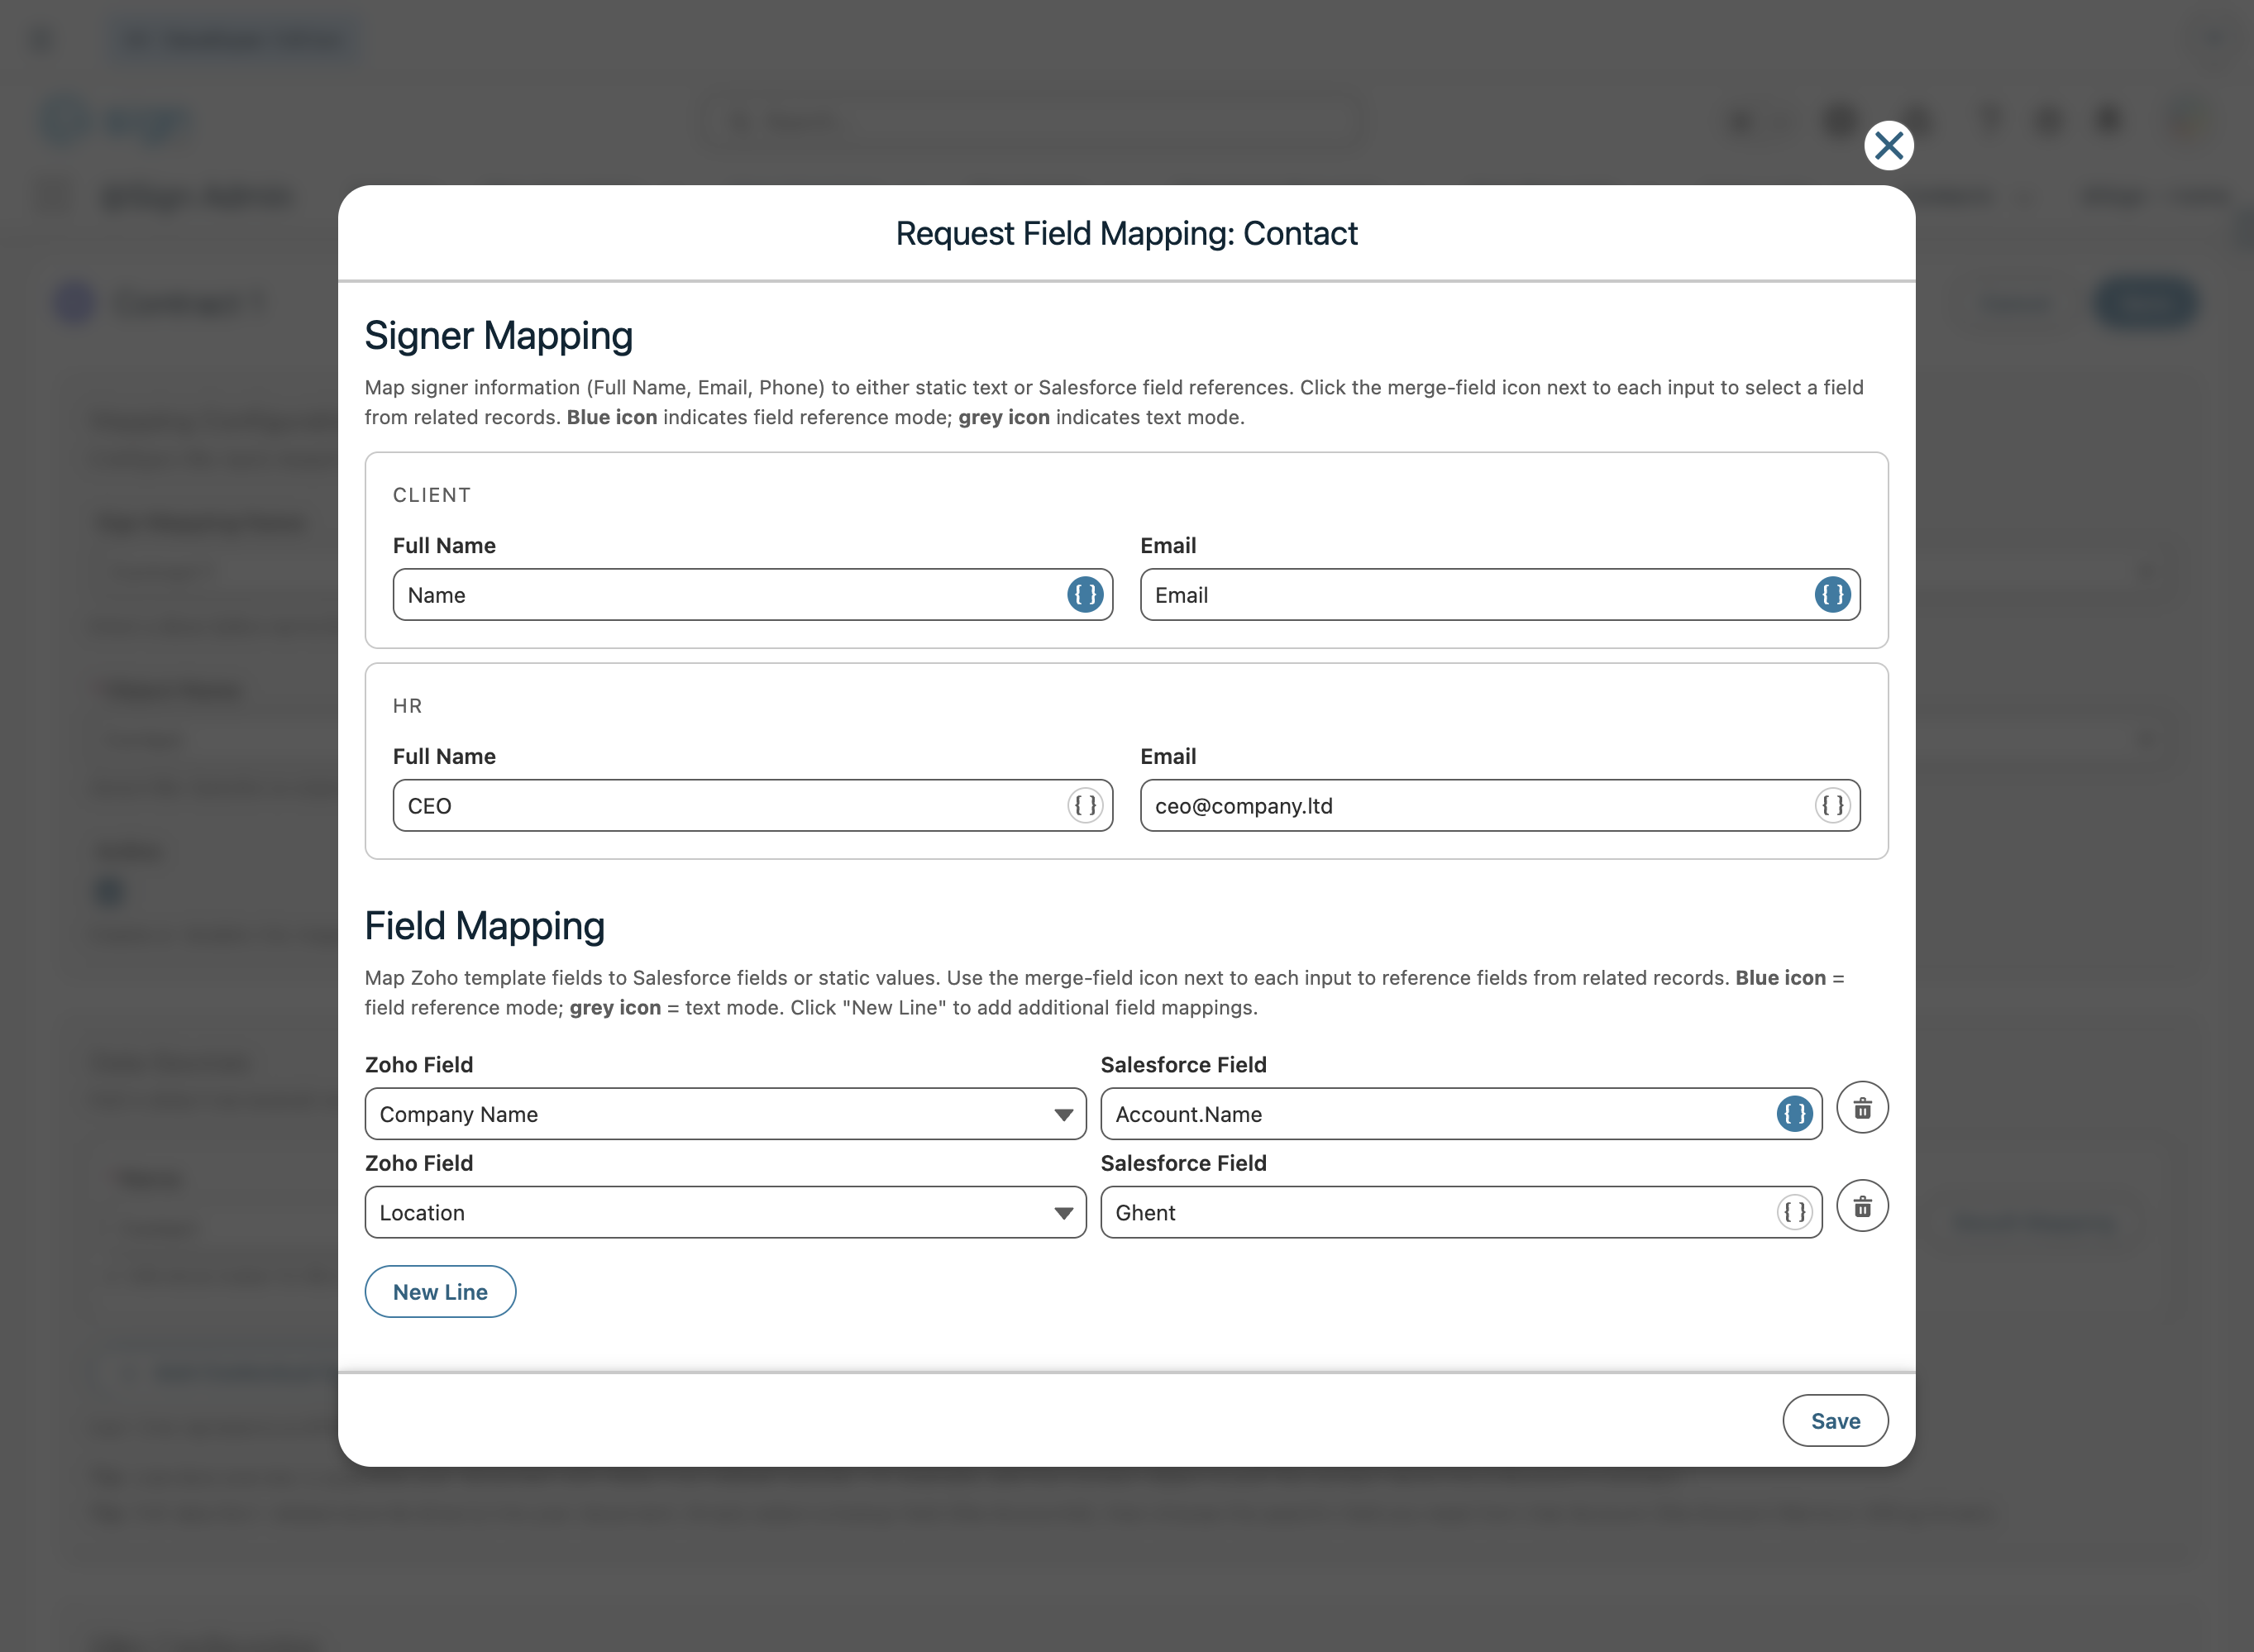Click the Account.Name Salesforce Field input
The image size is (2254, 1652).
pyautogui.click(x=1435, y=1114)
